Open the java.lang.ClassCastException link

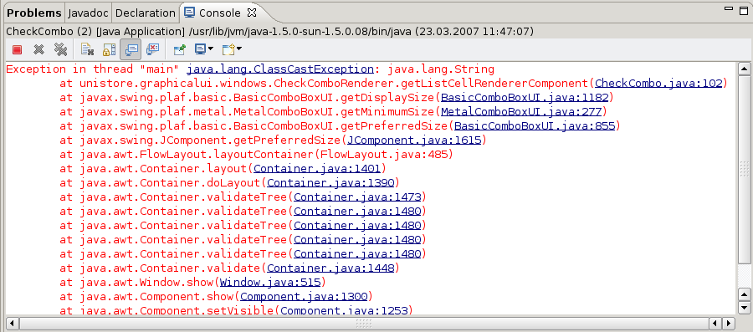coord(280,69)
